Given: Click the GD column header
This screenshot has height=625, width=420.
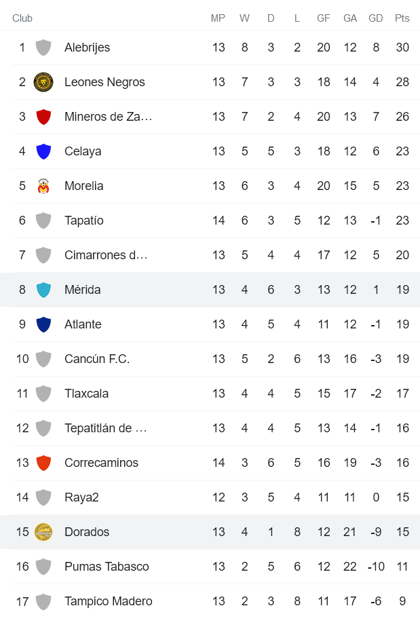Looking at the screenshot, I should pos(376,18).
